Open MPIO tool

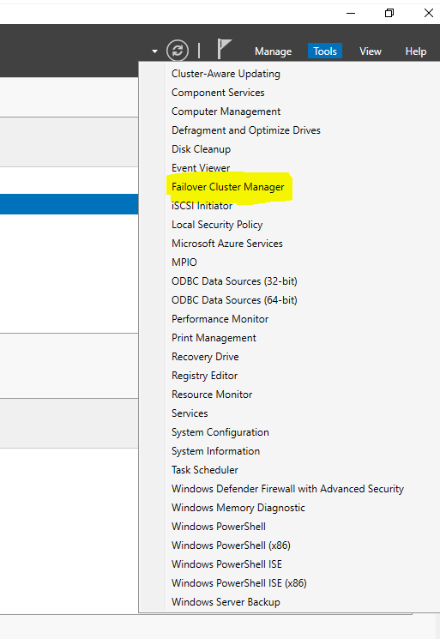(184, 262)
